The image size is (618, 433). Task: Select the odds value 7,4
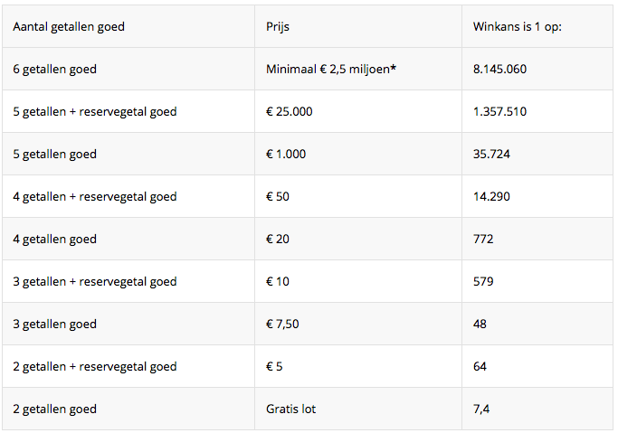(481, 409)
